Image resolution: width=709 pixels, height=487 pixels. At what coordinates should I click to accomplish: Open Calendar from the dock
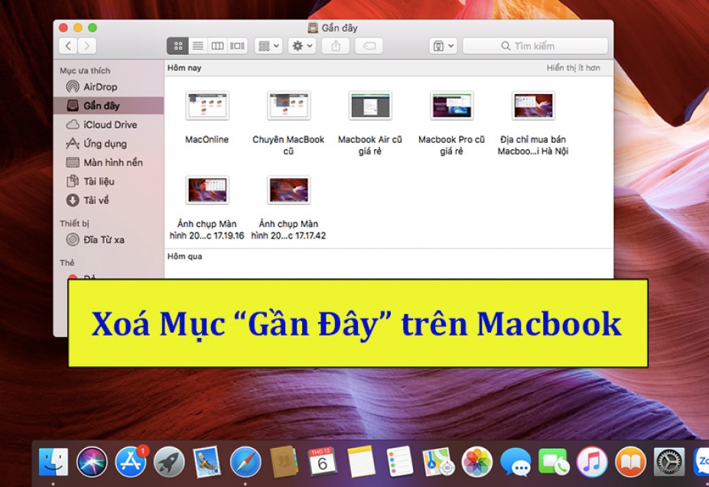[x=322, y=462]
